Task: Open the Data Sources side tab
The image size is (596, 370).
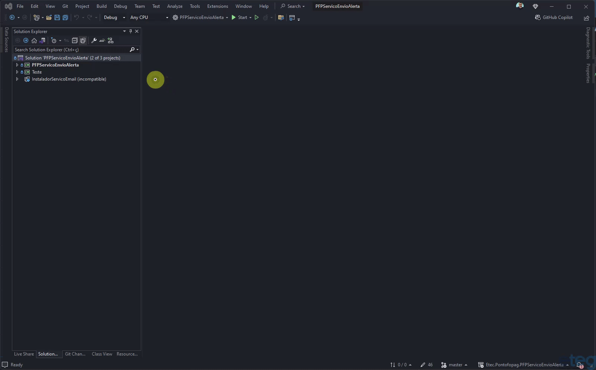Action: (x=6, y=40)
